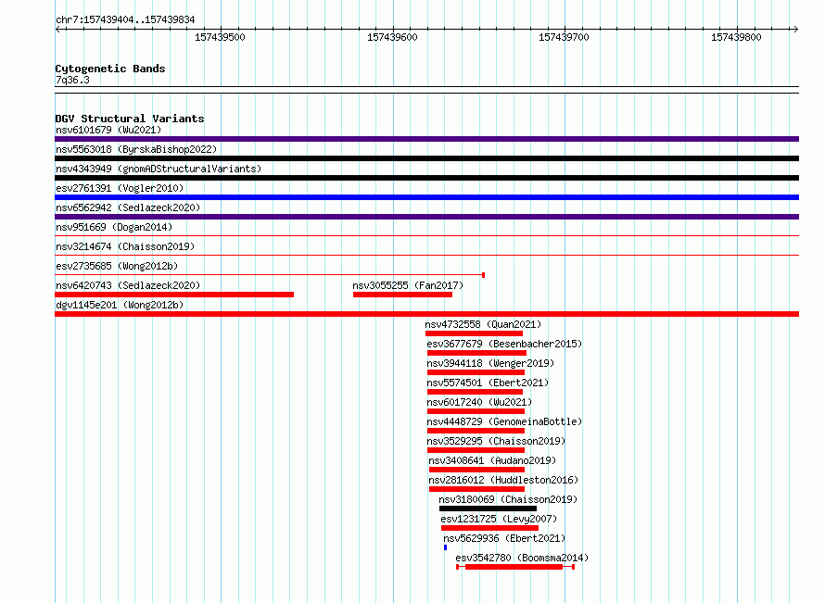
Task: Select the red esv3542780 variant bar
Action: (515, 567)
